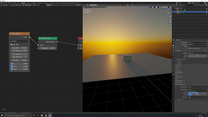208x117 pixels.
Task: Click the pan view hand icon
Action: point(170,19)
